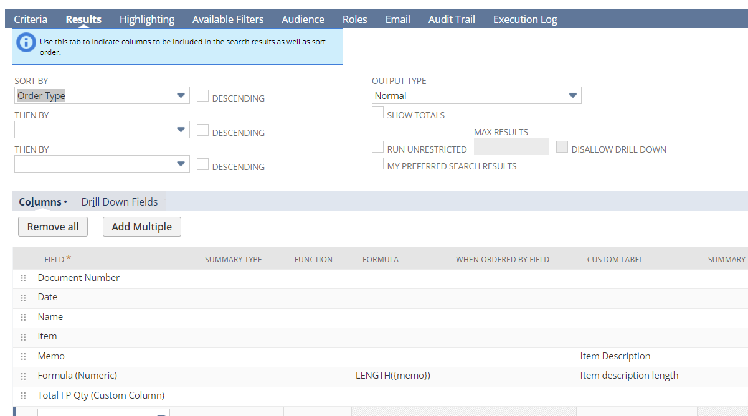The height and width of the screenshot is (416, 748).
Task: Click drag handle for Formula (Numeric) row
Action: (x=24, y=376)
